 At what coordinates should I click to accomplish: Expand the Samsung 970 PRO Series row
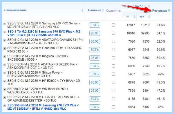pos(5,24)
